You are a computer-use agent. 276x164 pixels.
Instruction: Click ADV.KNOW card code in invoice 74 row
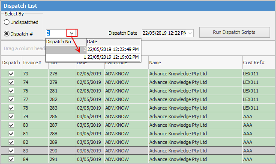(x=126, y=82)
